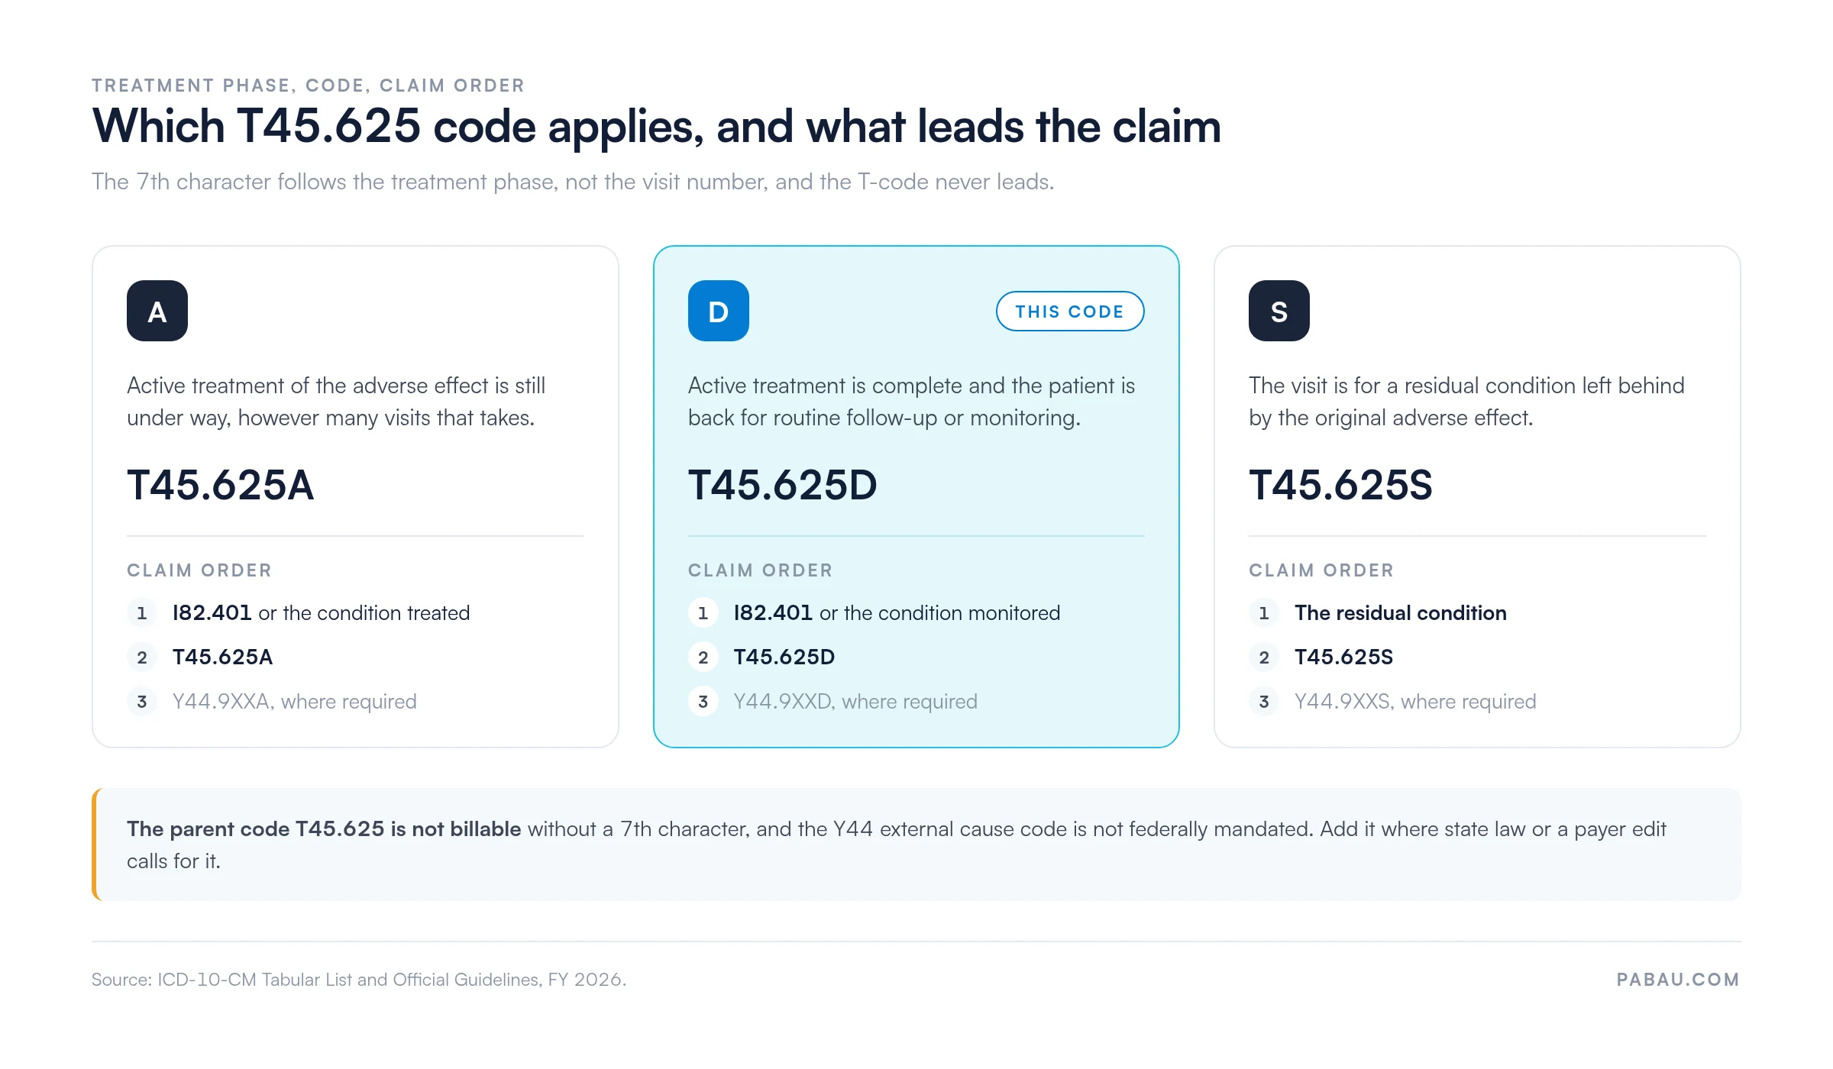Screen dimensions: 1833x1069
Task: Click Y44.9XXD, where required entry
Action: point(855,702)
